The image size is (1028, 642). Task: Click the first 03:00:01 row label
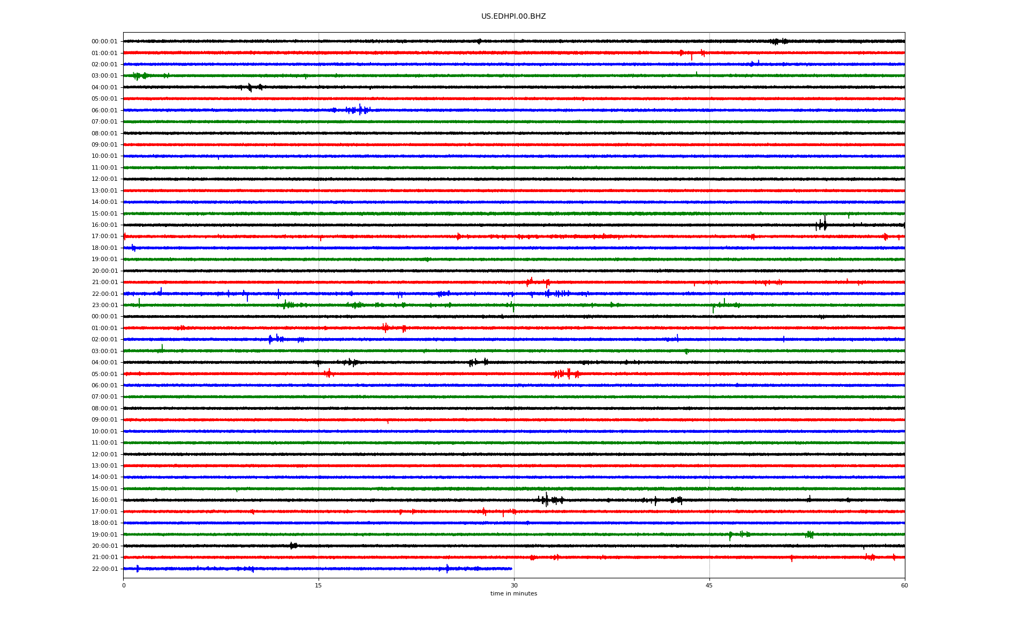point(104,76)
